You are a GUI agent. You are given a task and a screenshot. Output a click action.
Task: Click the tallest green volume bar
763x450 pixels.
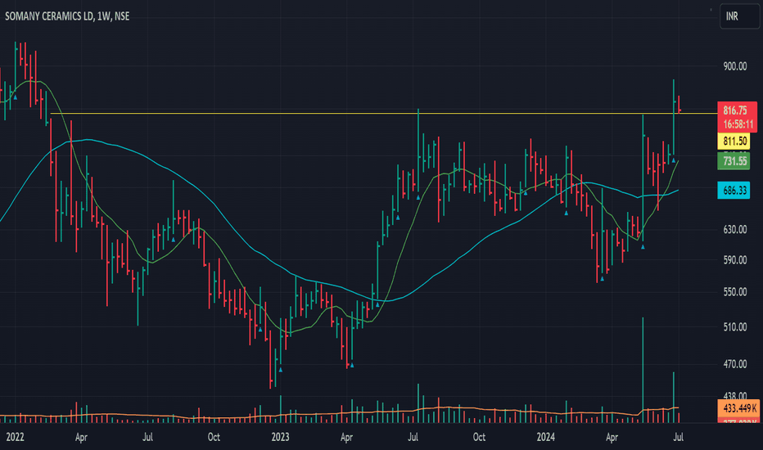pos(643,370)
